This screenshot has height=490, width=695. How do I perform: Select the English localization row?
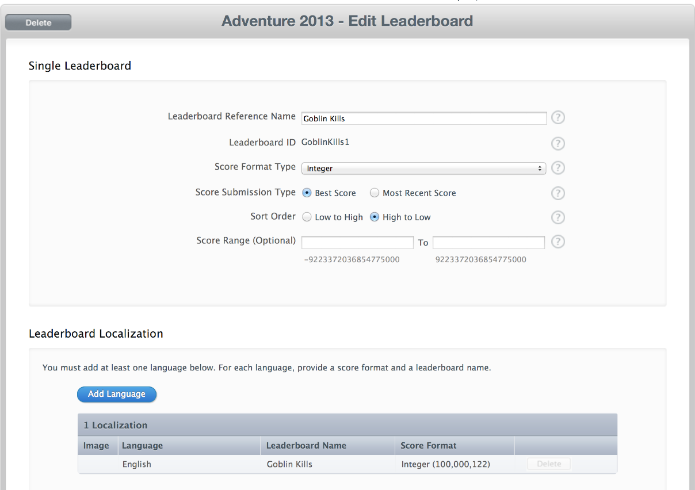(x=137, y=464)
